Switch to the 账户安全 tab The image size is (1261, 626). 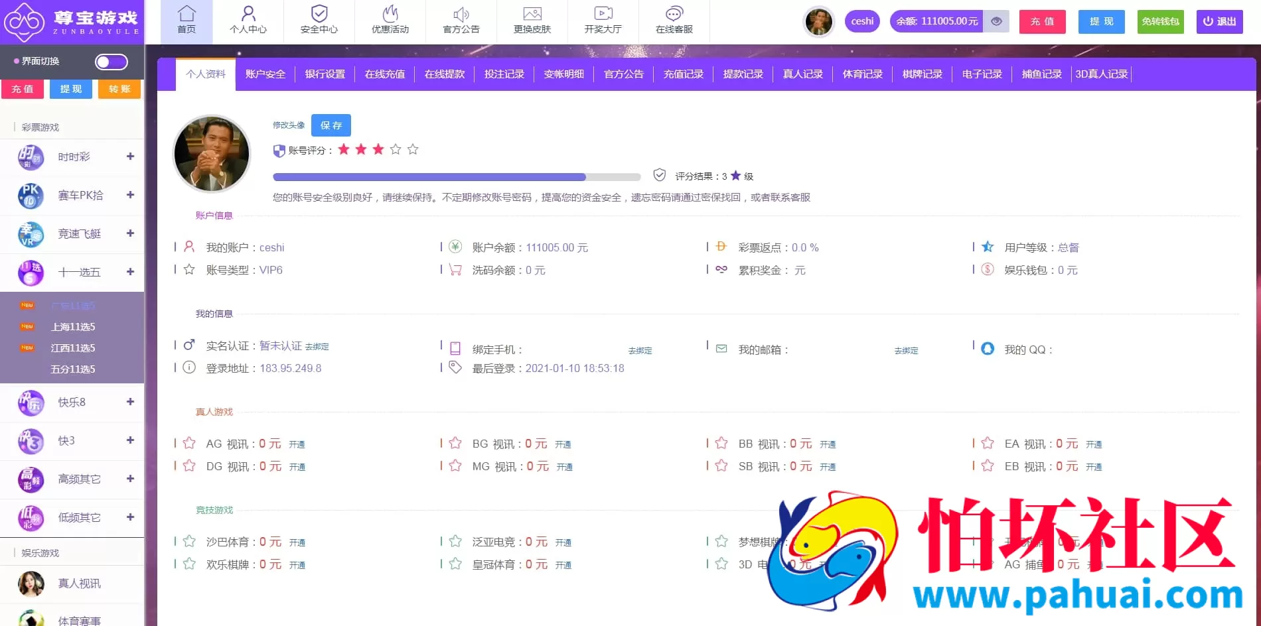point(264,74)
